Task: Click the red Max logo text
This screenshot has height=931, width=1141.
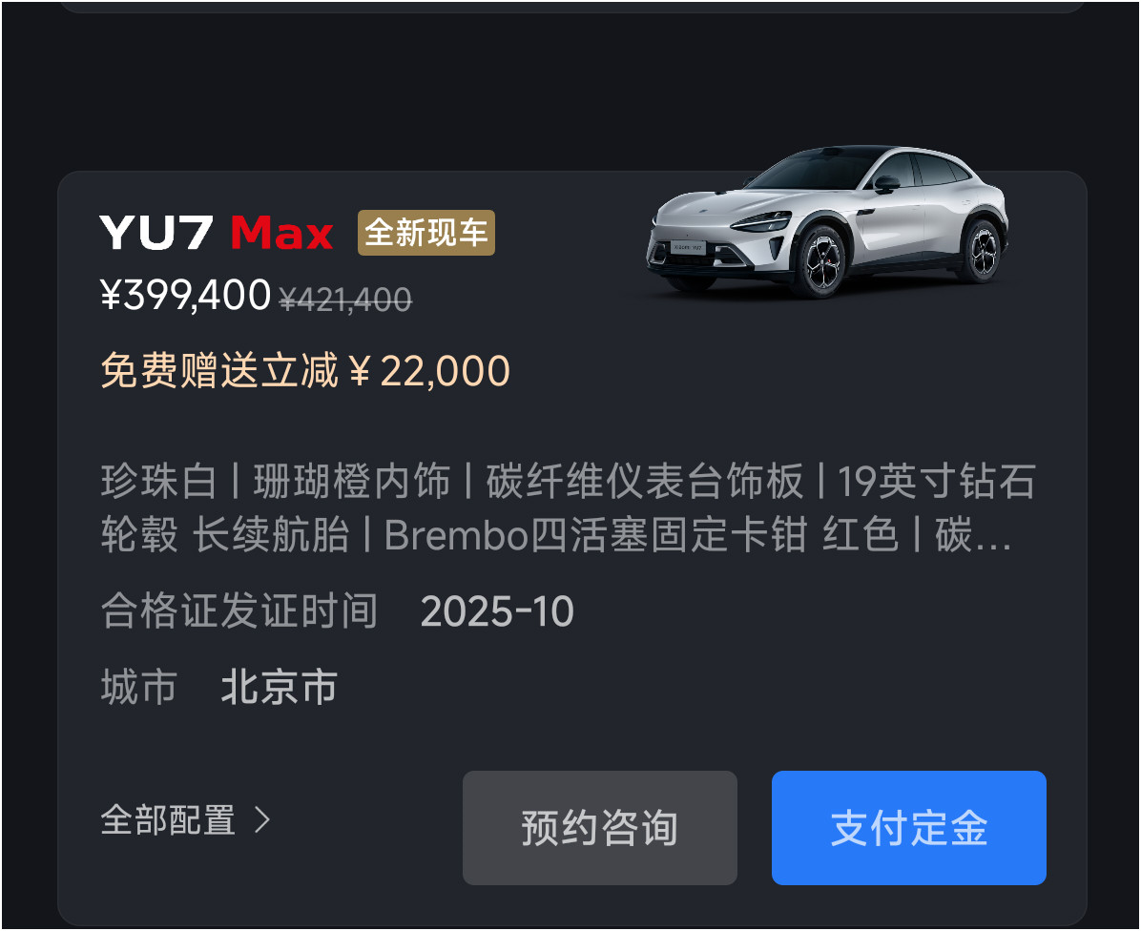Action: (281, 233)
